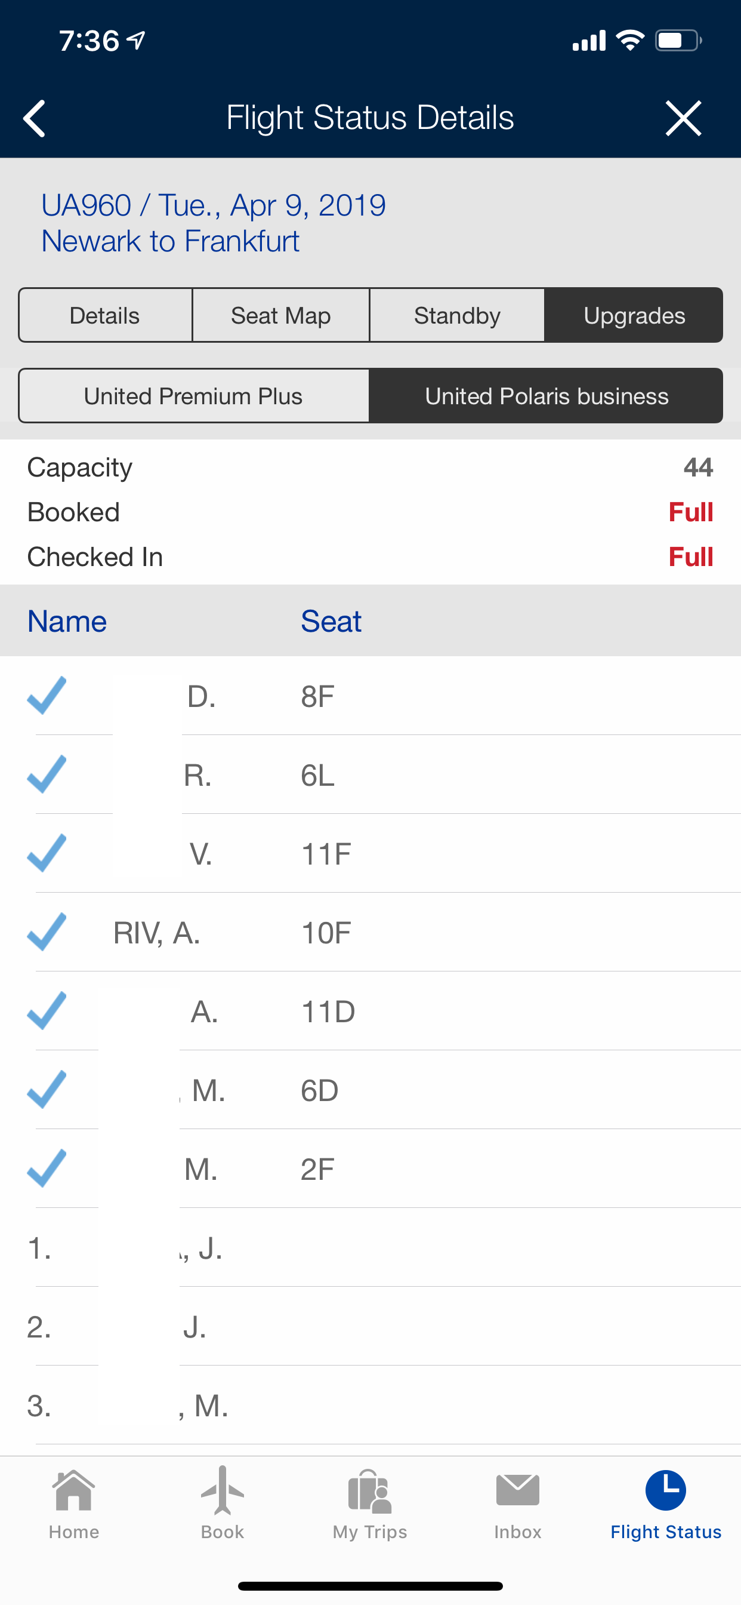Tap the Name column header
The width and height of the screenshot is (741, 1605).
pos(67,621)
